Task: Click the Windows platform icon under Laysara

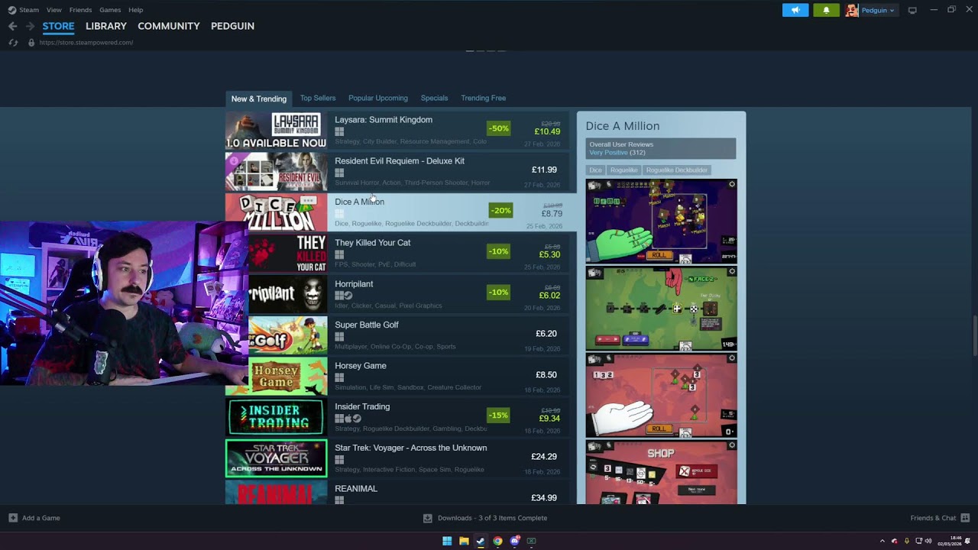Action: [x=339, y=131]
